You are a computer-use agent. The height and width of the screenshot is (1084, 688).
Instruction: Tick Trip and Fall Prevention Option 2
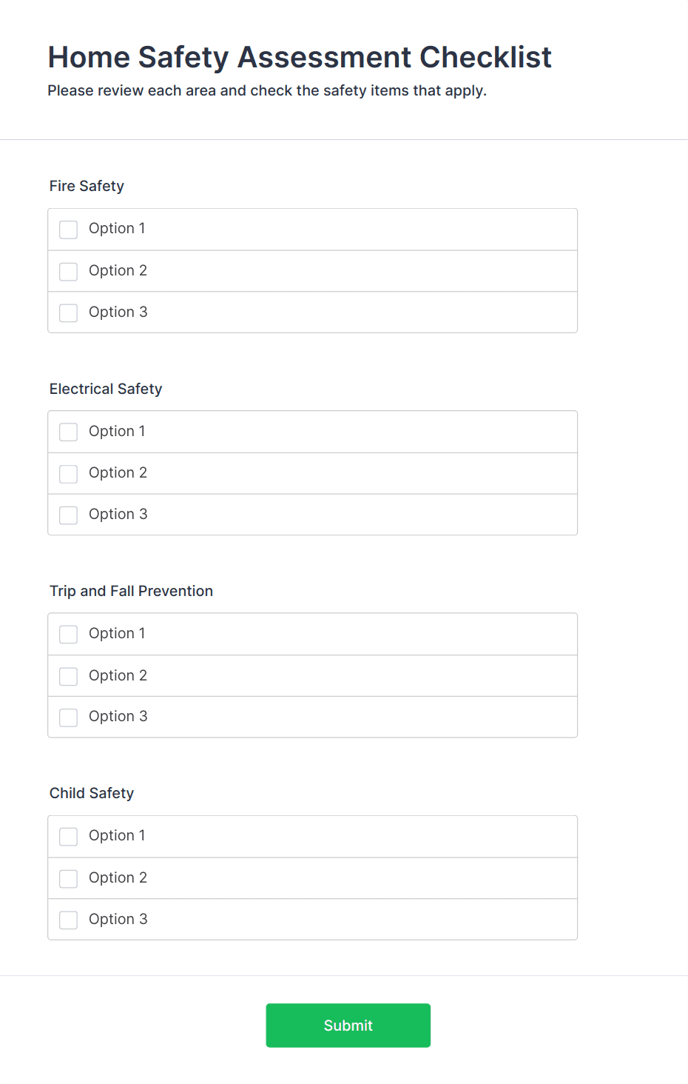69,676
